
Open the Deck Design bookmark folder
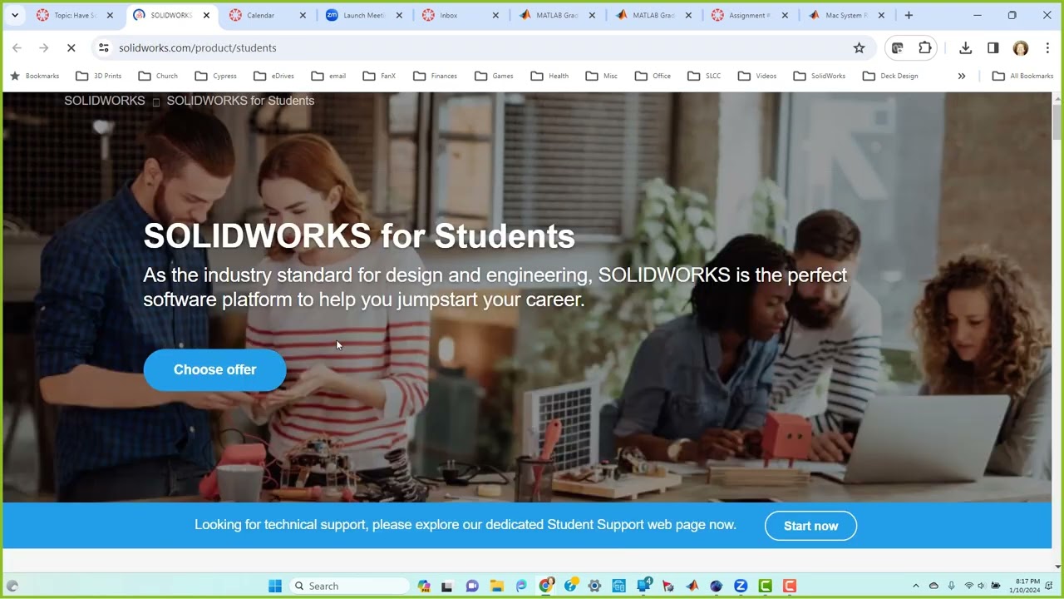[x=890, y=76]
